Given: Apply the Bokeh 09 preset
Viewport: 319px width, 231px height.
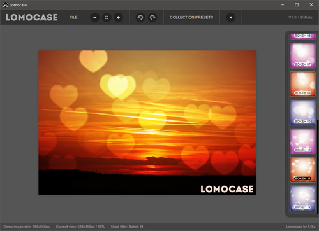Looking at the screenshot, I should [x=302, y=113].
